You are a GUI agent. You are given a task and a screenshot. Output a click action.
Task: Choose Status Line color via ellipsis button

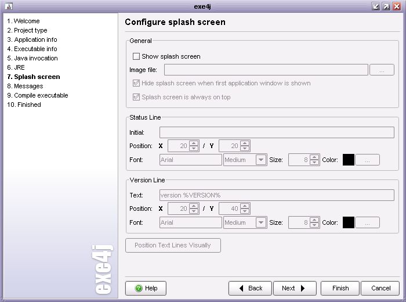[367, 160]
